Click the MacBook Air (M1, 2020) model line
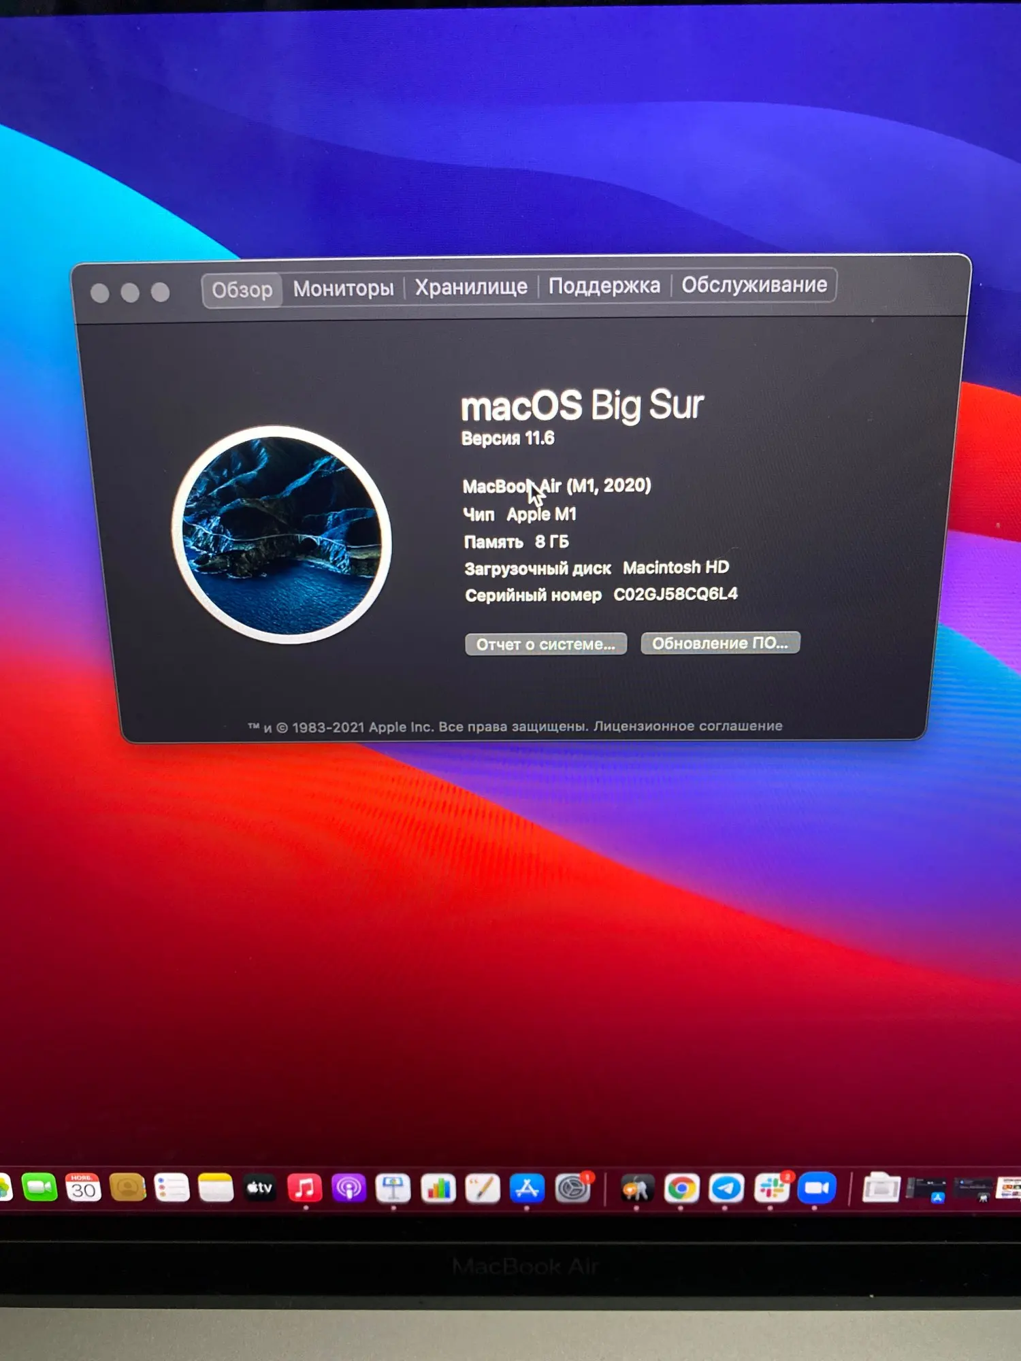The height and width of the screenshot is (1361, 1021). point(557,486)
